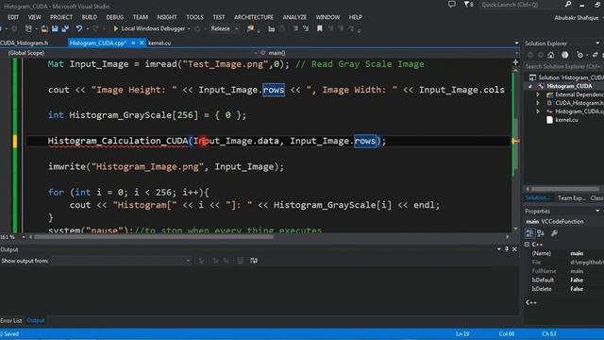Close the Histogram_CUDA.cpp tab

click(142, 42)
